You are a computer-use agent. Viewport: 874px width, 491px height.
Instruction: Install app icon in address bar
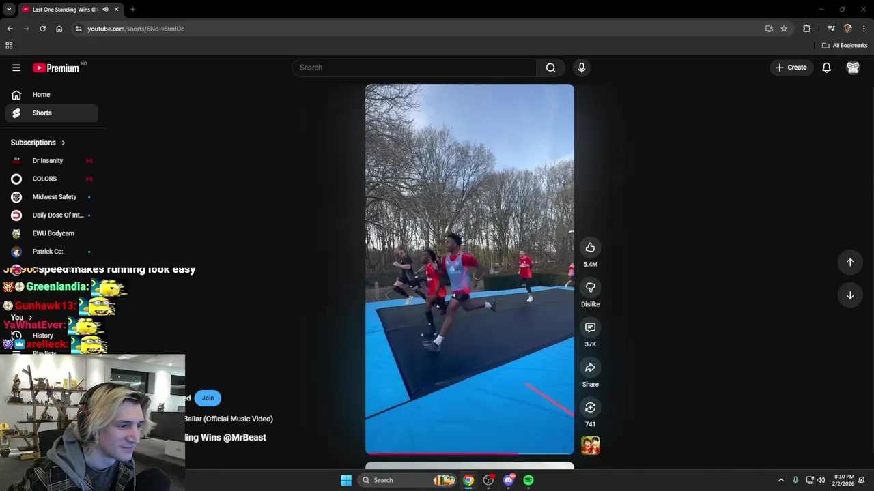[x=769, y=29]
